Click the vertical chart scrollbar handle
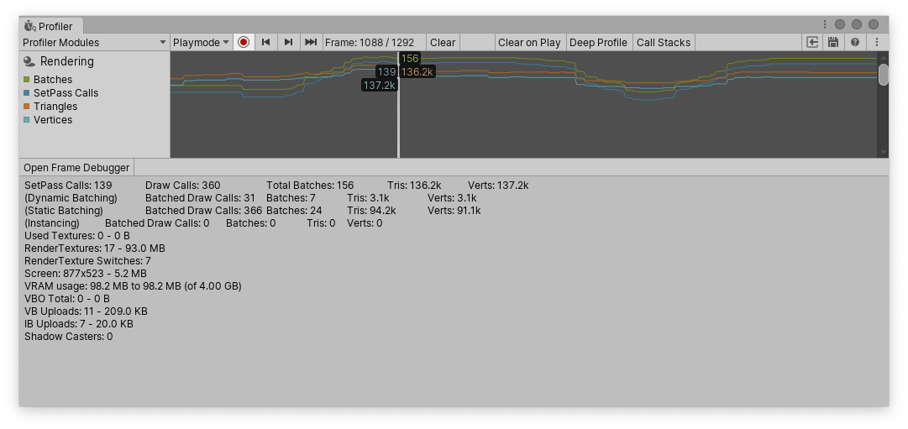This screenshot has height=429, width=908. click(x=883, y=75)
